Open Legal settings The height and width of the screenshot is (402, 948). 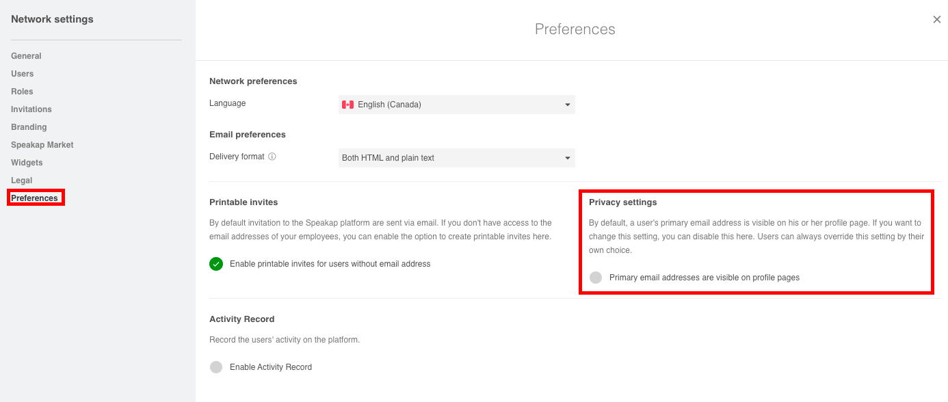[x=22, y=180]
